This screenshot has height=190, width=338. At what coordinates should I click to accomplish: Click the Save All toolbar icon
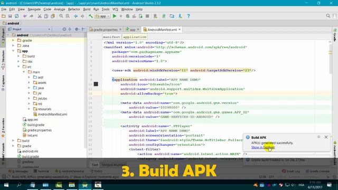(x=10, y=16)
